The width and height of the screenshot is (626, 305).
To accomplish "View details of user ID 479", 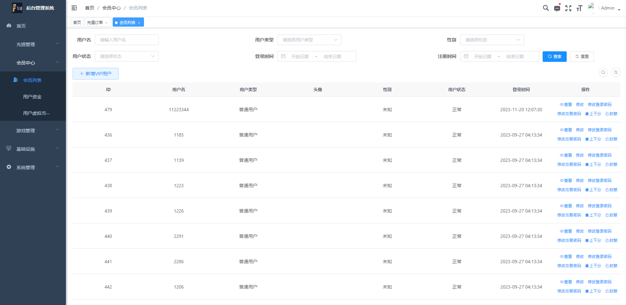I will 566,105.
